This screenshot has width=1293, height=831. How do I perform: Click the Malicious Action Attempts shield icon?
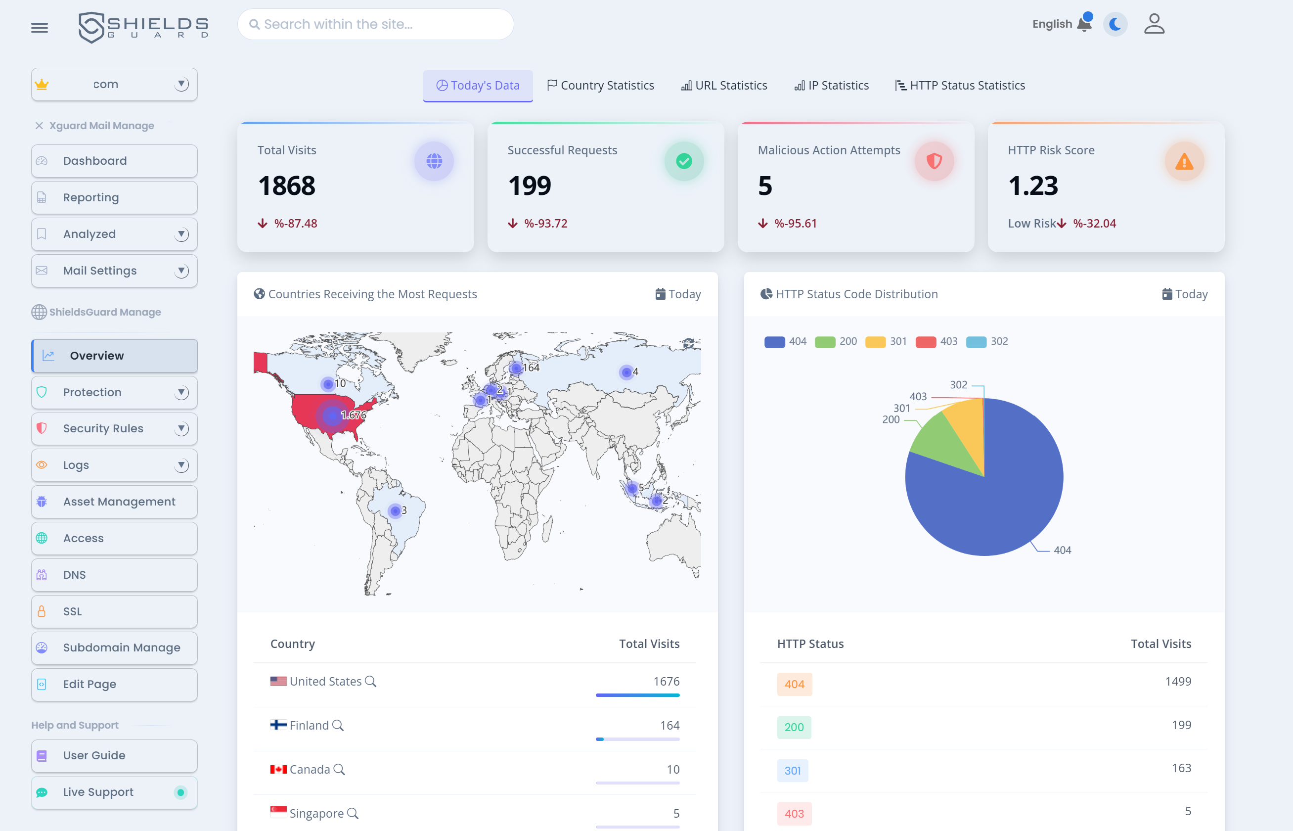[x=934, y=161]
